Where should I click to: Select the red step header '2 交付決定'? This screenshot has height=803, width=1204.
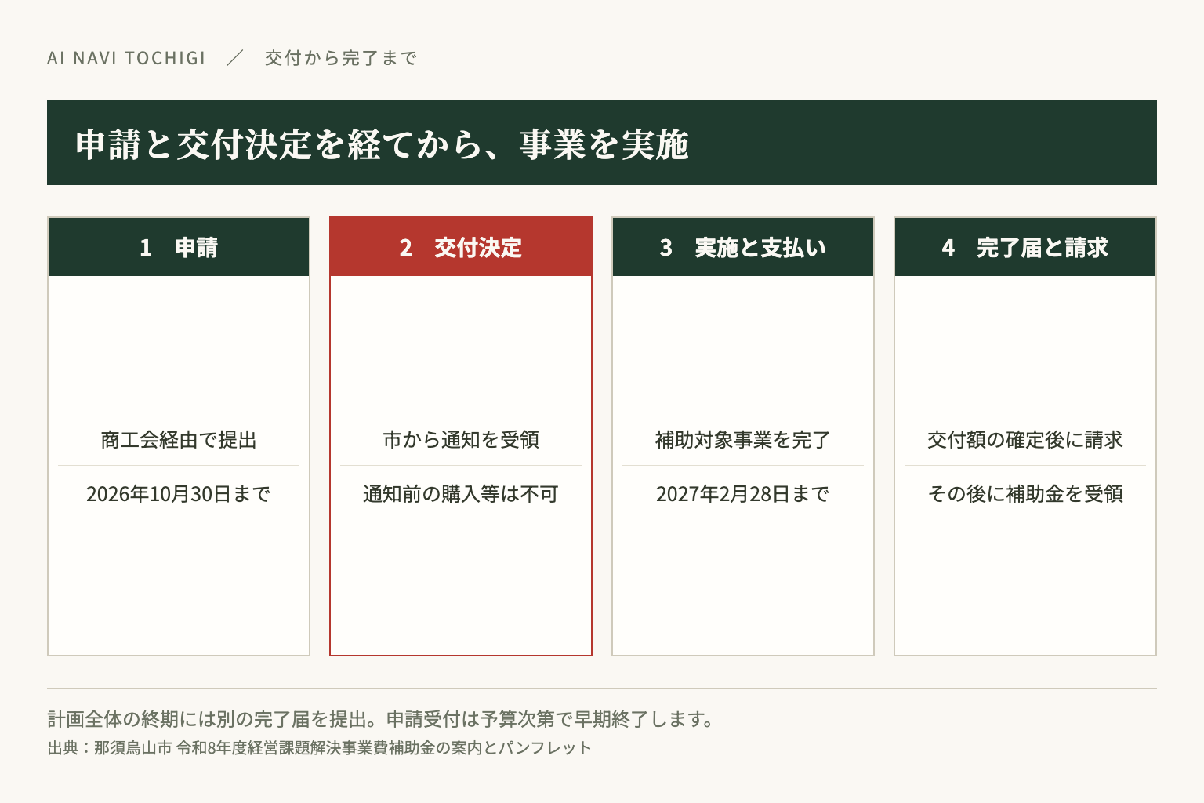point(461,247)
